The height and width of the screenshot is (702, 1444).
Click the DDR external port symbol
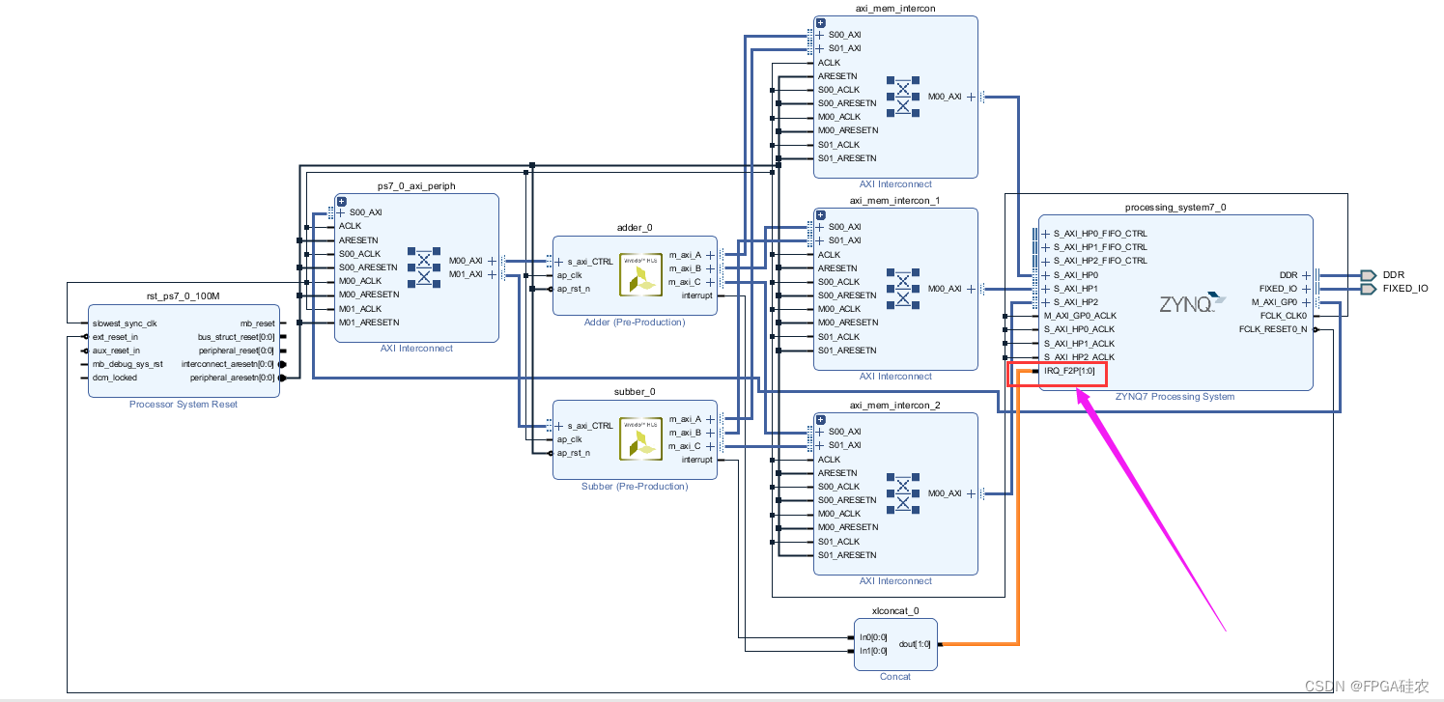point(1367,275)
